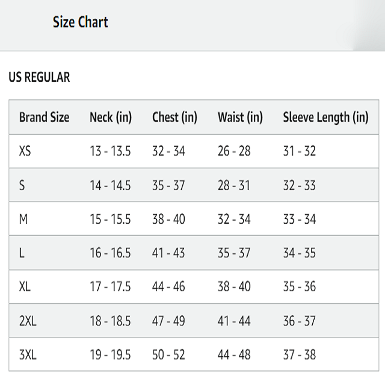Click the M brand size cell
This screenshot has height=385, width=385.
tap(23, 219)
